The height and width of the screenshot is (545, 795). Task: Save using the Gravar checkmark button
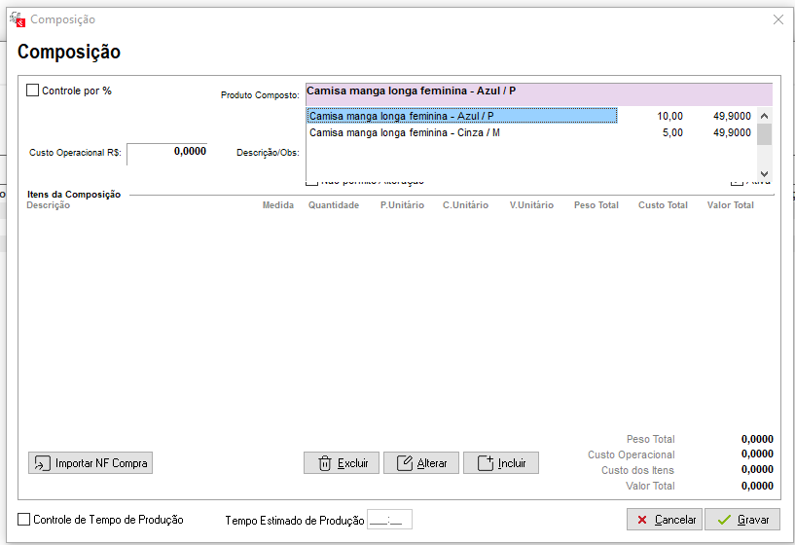(x=742, y=520)
